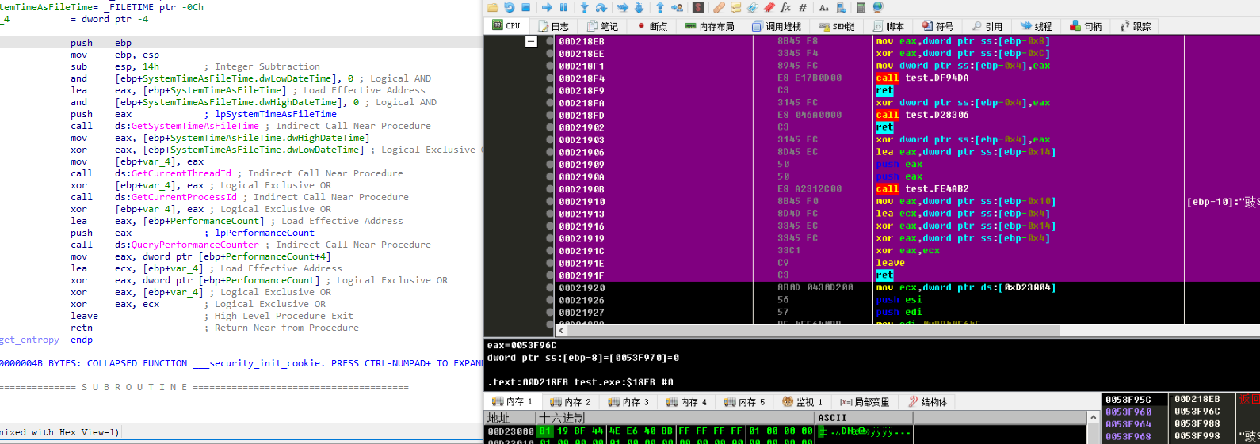Open the patches band-aid icon
1260x444 pixels.
pos(719,7)
